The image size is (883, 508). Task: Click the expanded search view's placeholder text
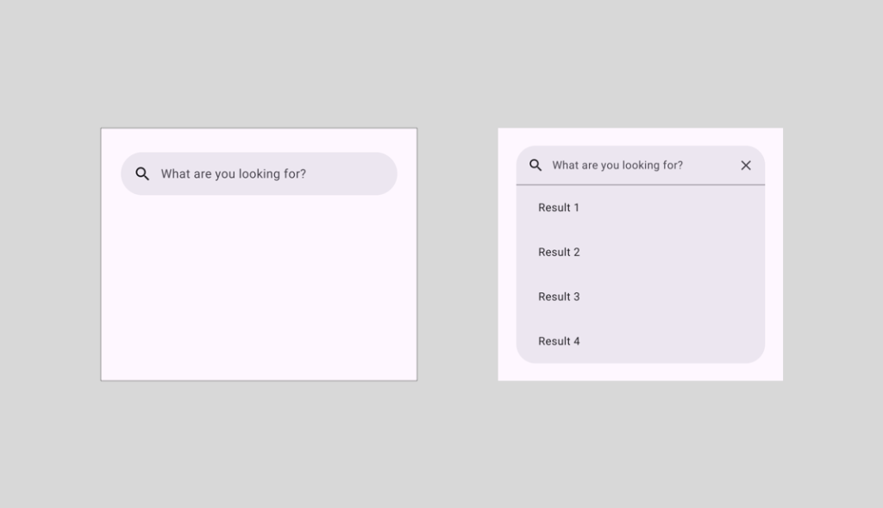(x=617, y=166)
